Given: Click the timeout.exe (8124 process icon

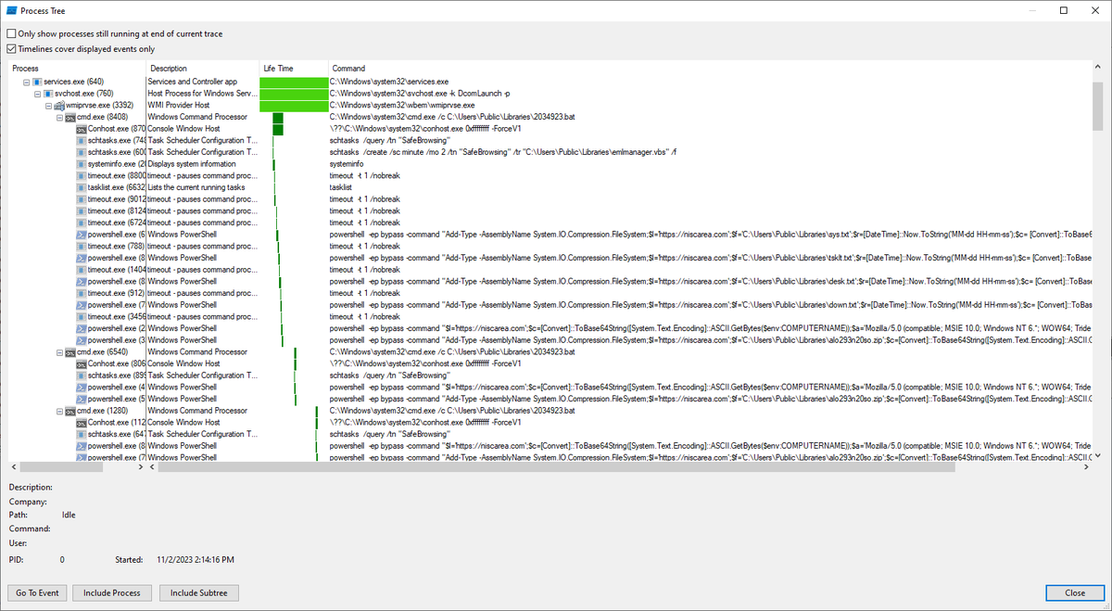Looking at the screenshot, I should click(82, 211).
